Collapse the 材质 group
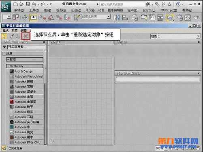 [23, 54]
